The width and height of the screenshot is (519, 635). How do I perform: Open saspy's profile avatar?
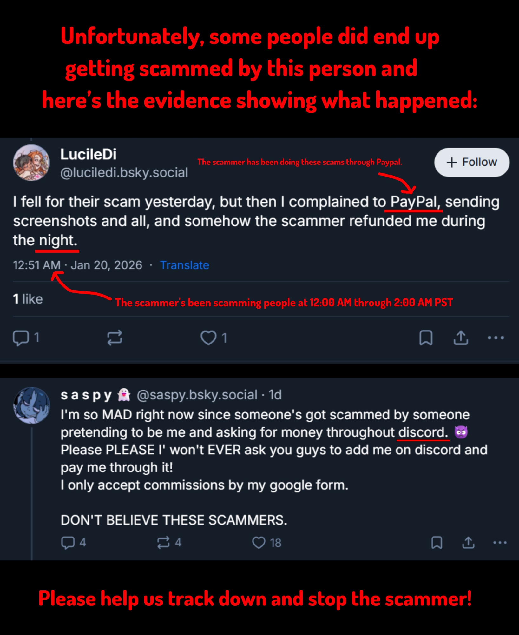[x=31, y=405]
